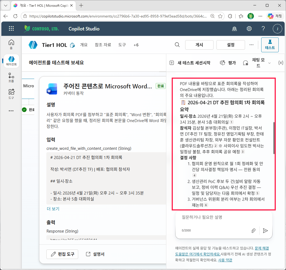Switch to the 도구 tab
The image size is (286, 270).
[122, 45]
